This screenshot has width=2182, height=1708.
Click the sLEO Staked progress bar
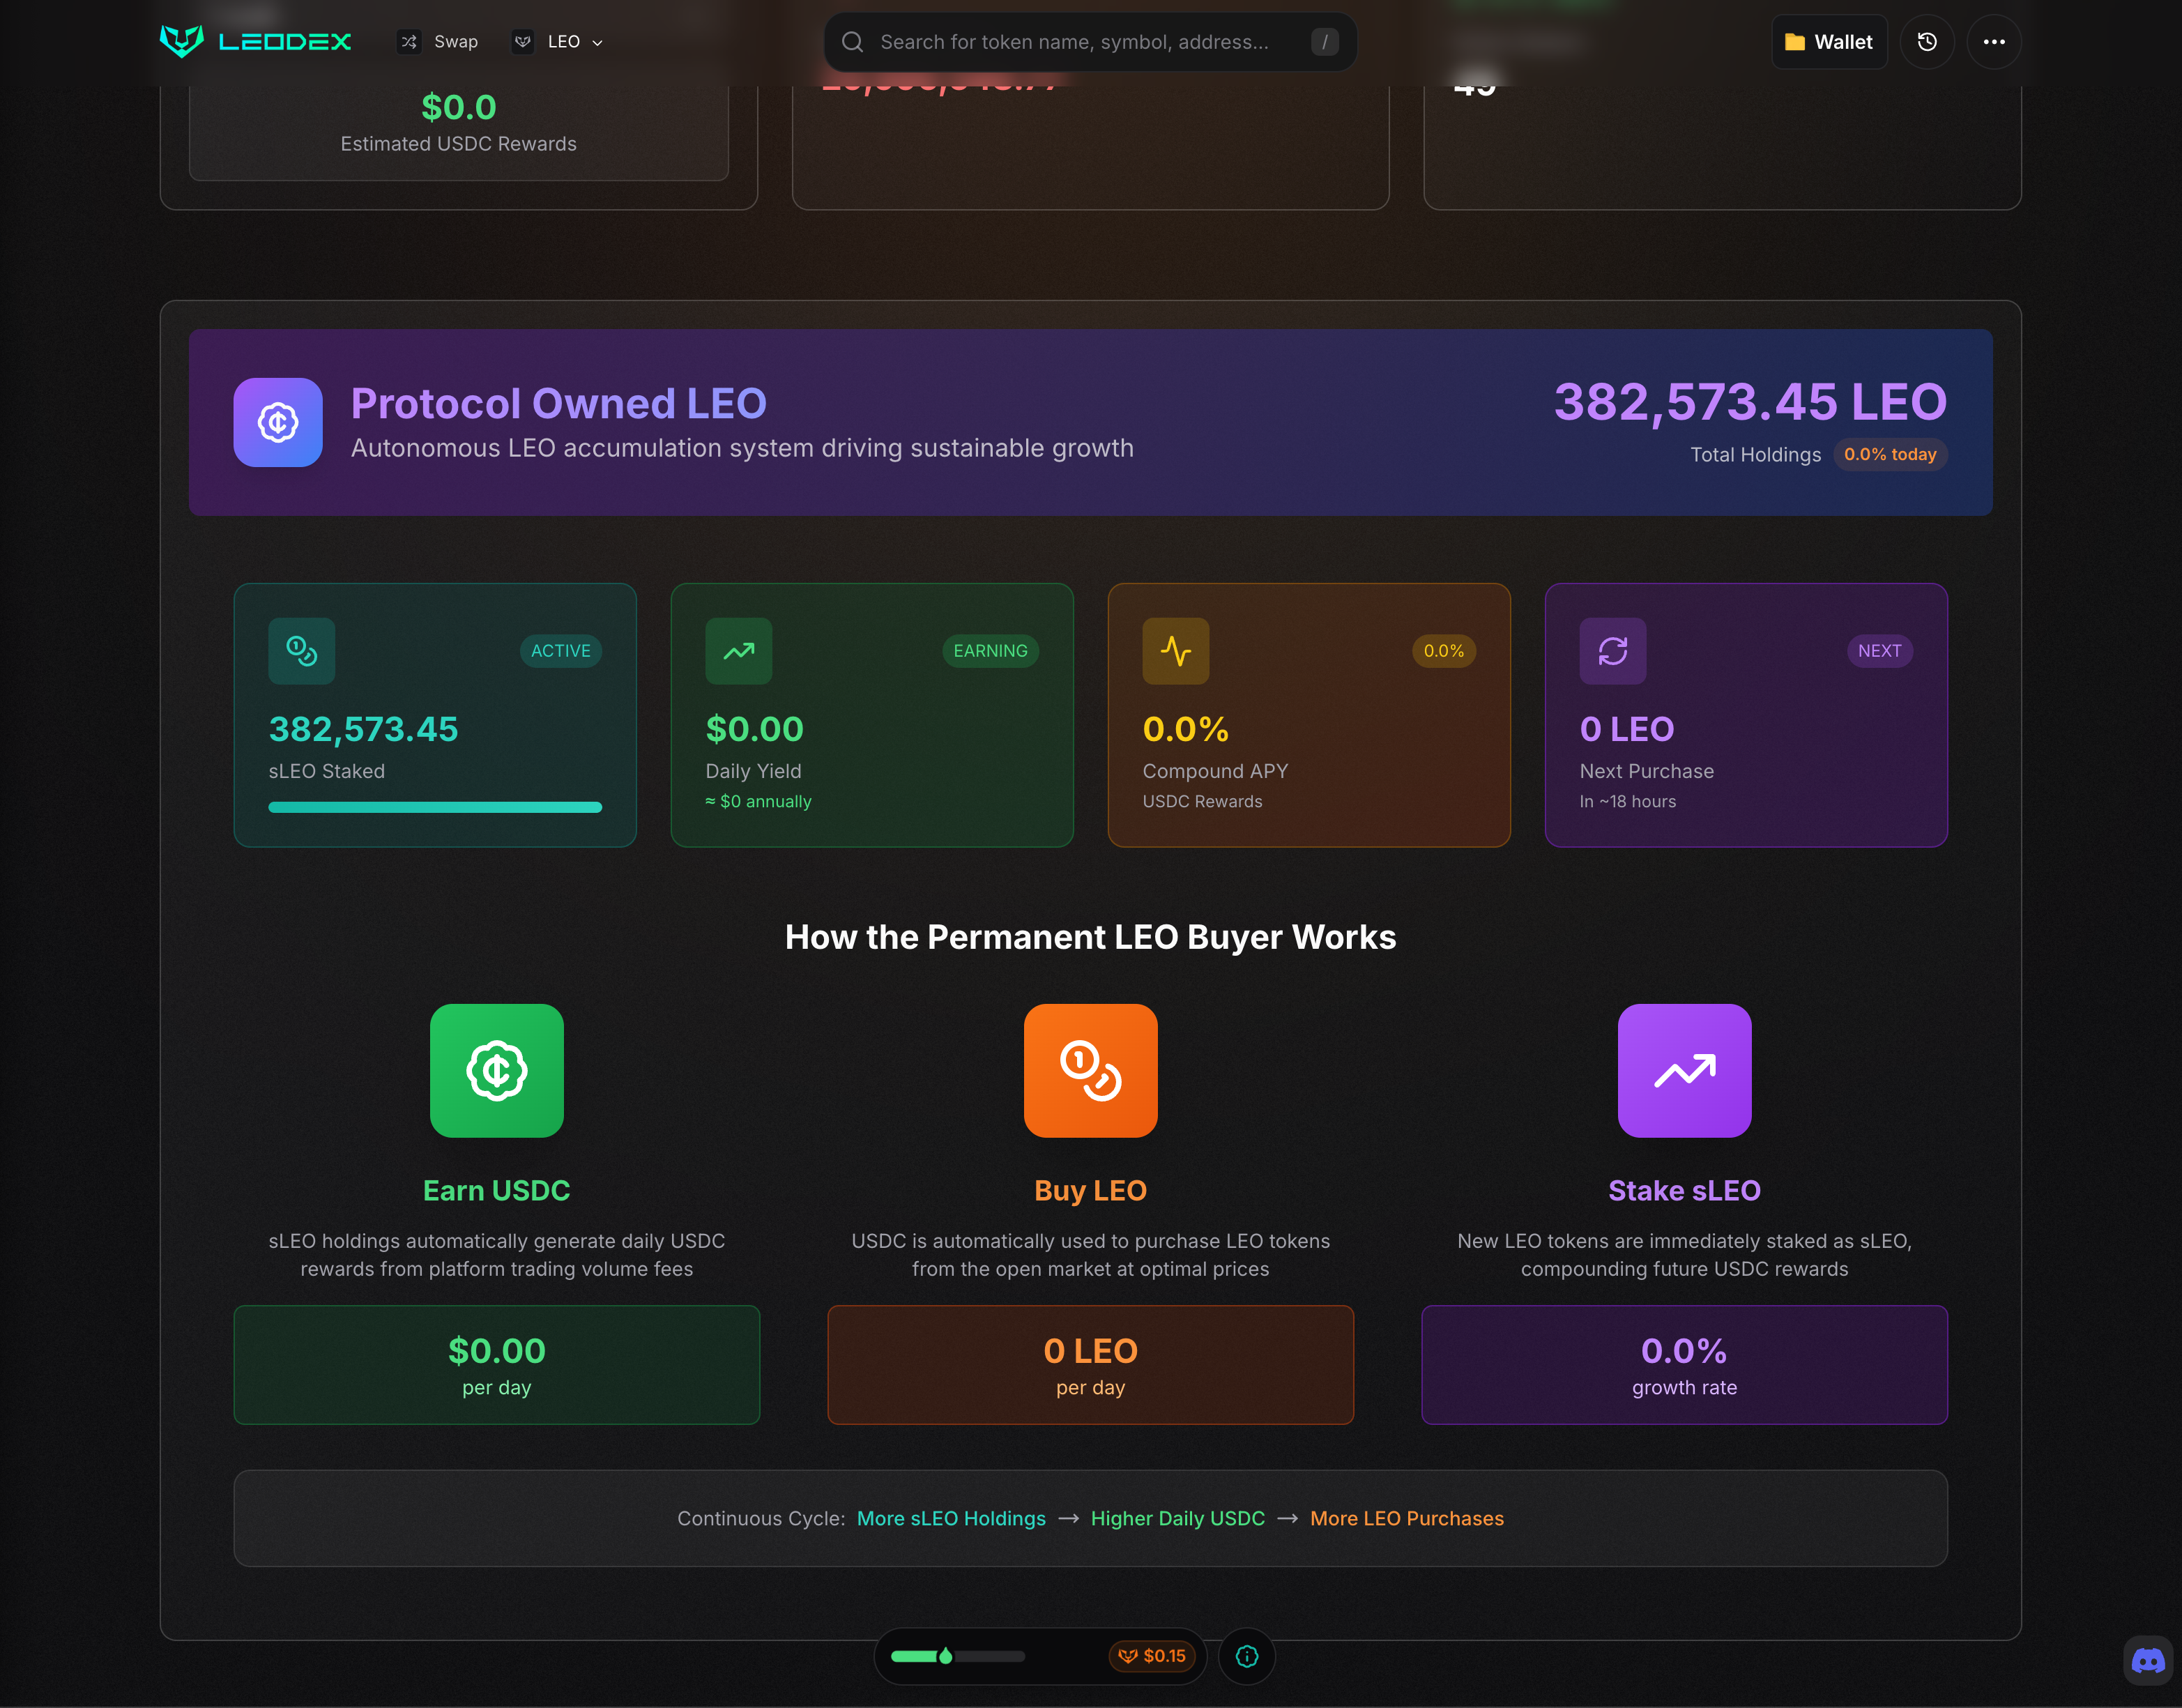435,807
